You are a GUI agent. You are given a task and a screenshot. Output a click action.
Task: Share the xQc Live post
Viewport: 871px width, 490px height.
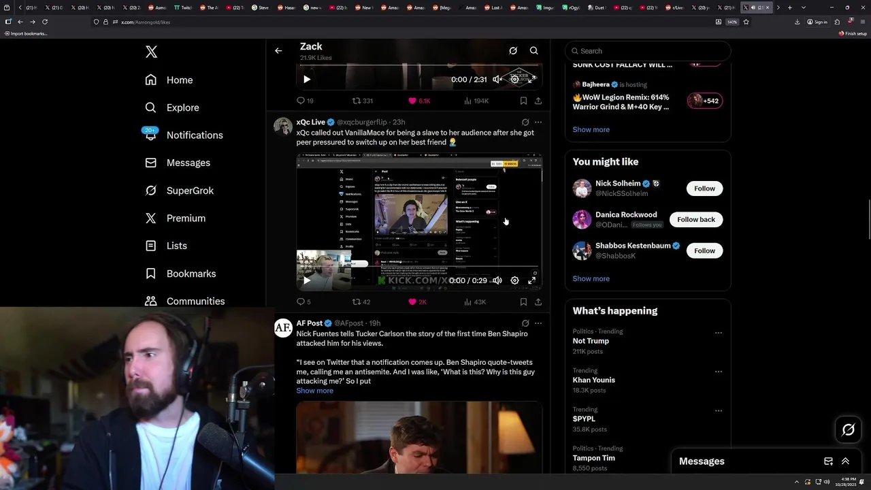[x=538, y=302]
